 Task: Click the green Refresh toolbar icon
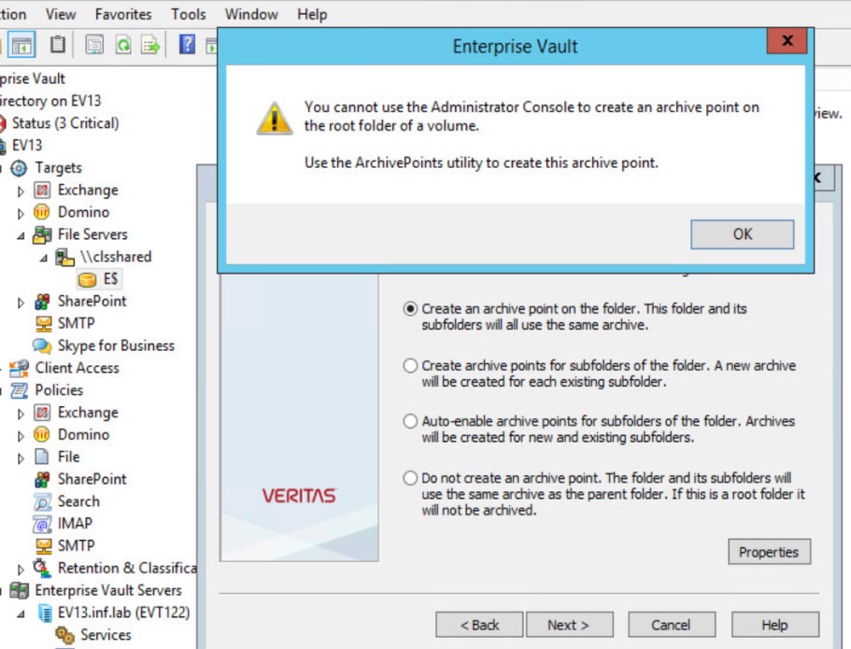123,45
